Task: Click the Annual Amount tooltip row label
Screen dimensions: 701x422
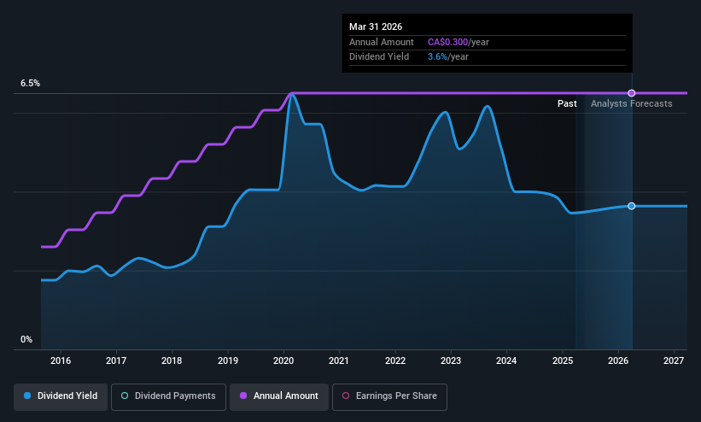Action: click(x=382, y=42)
